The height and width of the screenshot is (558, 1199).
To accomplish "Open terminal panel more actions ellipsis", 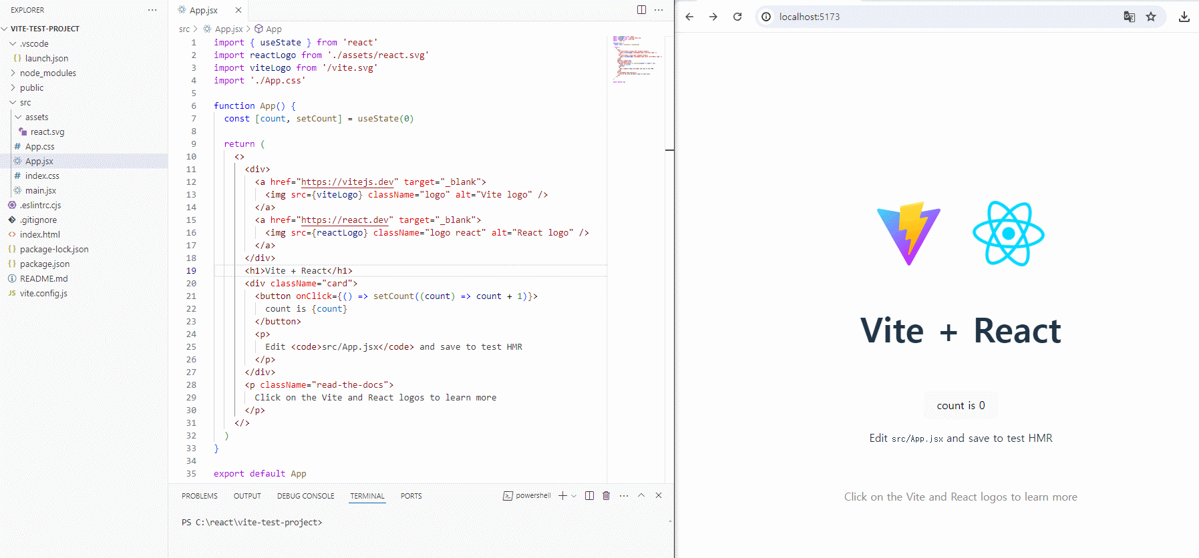I will [x=624, y=495].
